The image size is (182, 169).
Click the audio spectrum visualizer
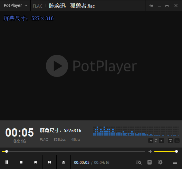(136, 131)
